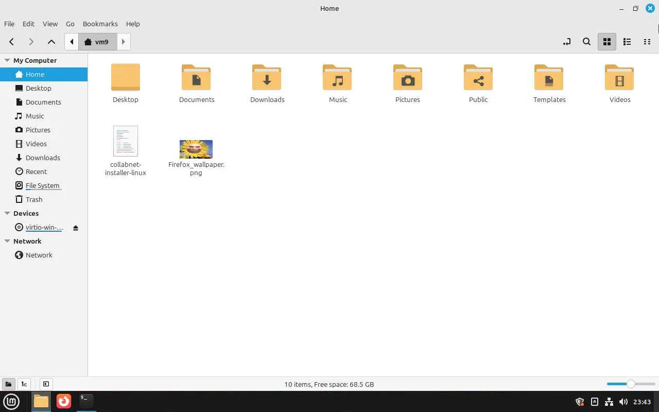Screen dimensions: 659x412
Task: Open the Edit menu
Action: click(x=28, y=24)
